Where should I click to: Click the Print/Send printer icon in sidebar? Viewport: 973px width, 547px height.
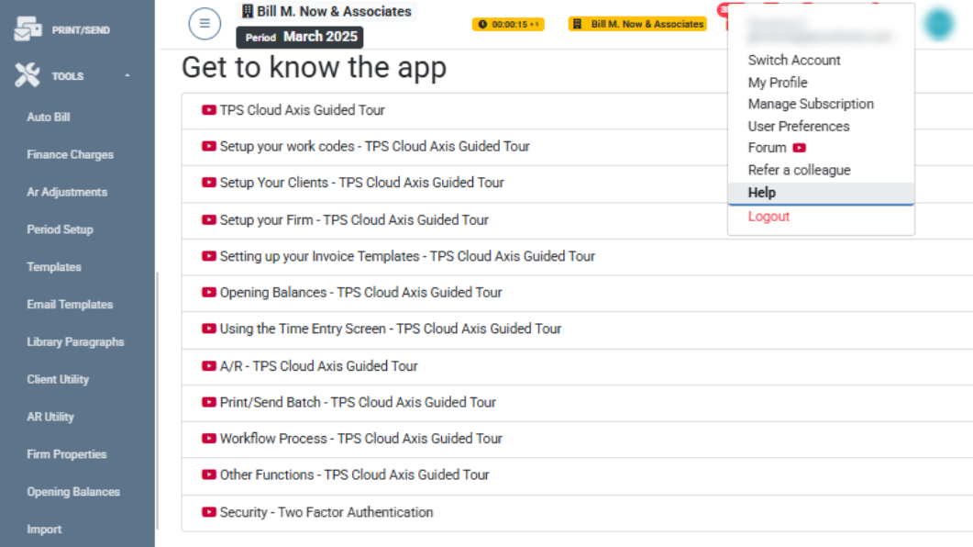pos(28,28)
